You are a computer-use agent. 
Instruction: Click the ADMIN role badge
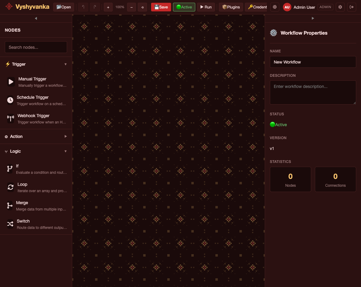(x=325, y=7)
